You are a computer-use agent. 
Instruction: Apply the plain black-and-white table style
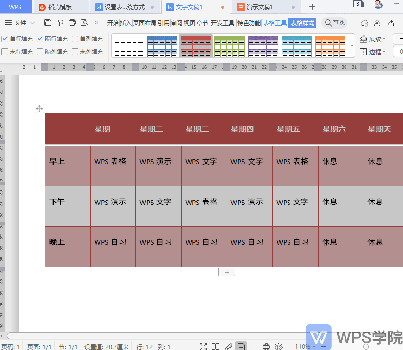tap(129, 46)
